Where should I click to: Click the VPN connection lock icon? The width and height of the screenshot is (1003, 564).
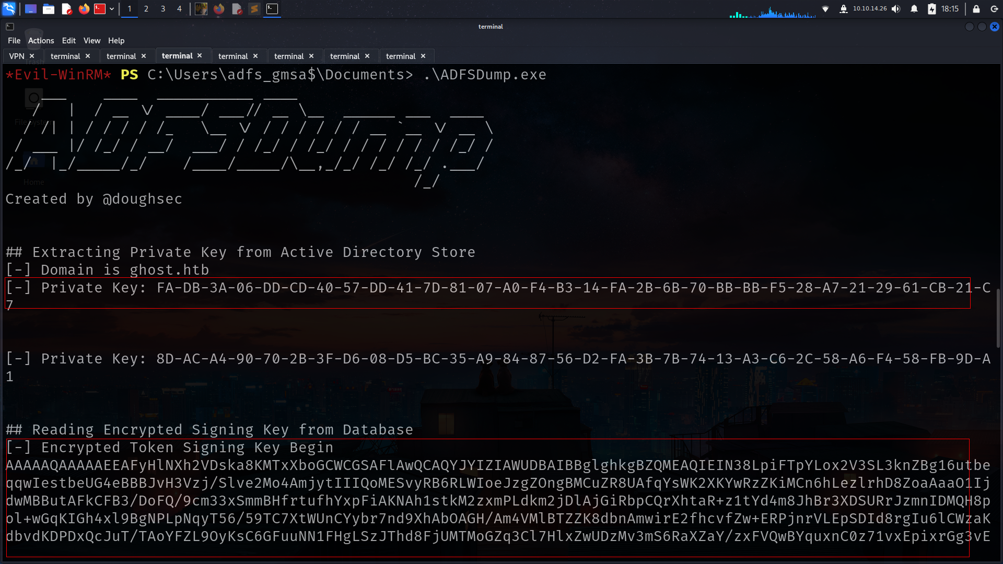click(843, 9)
